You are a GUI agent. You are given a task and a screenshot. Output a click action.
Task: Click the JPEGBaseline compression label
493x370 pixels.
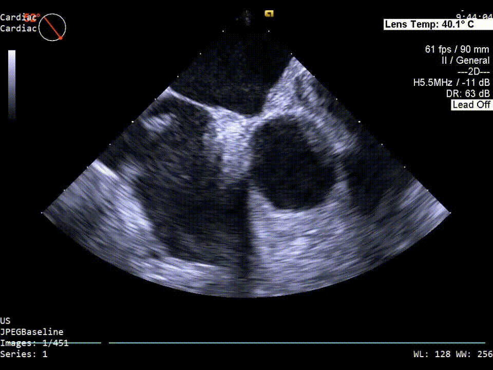pos(31,332)
